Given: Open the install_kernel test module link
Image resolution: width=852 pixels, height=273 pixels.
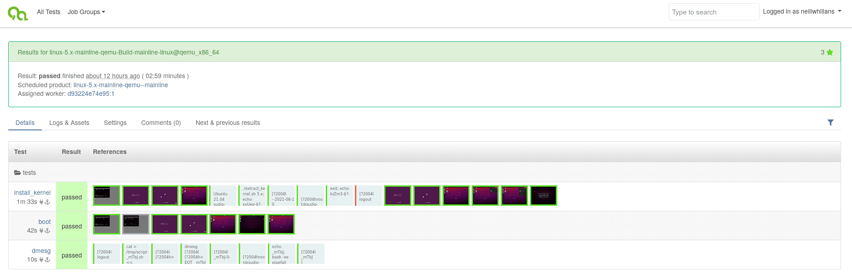Looking at the screenshot, I should point(32,193).
